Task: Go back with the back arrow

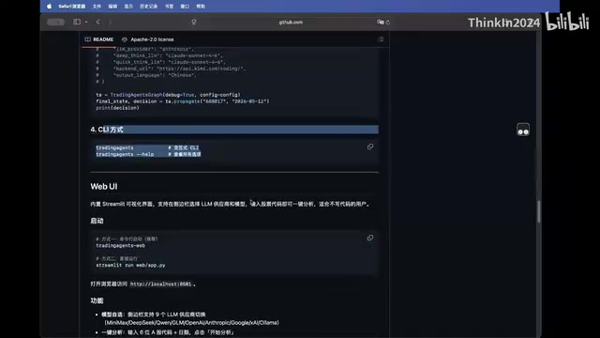Action: click(x=97, y=23)
